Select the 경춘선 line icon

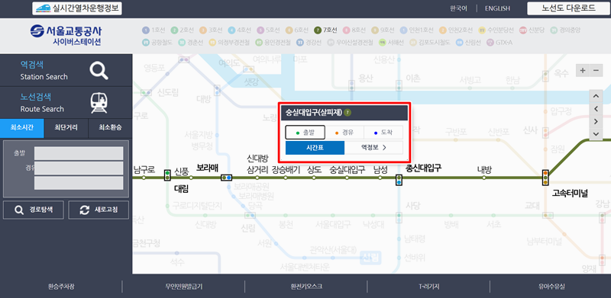click(x=182, y=42)
